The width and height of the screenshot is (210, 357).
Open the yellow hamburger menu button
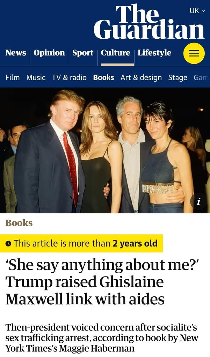(194, 53)
